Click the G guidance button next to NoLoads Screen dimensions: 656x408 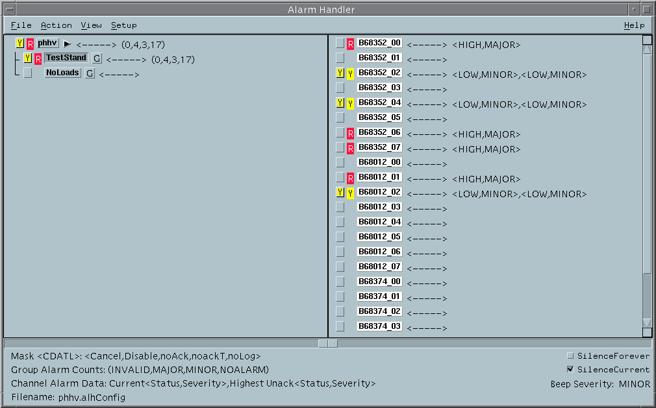(x=90, y=73)
